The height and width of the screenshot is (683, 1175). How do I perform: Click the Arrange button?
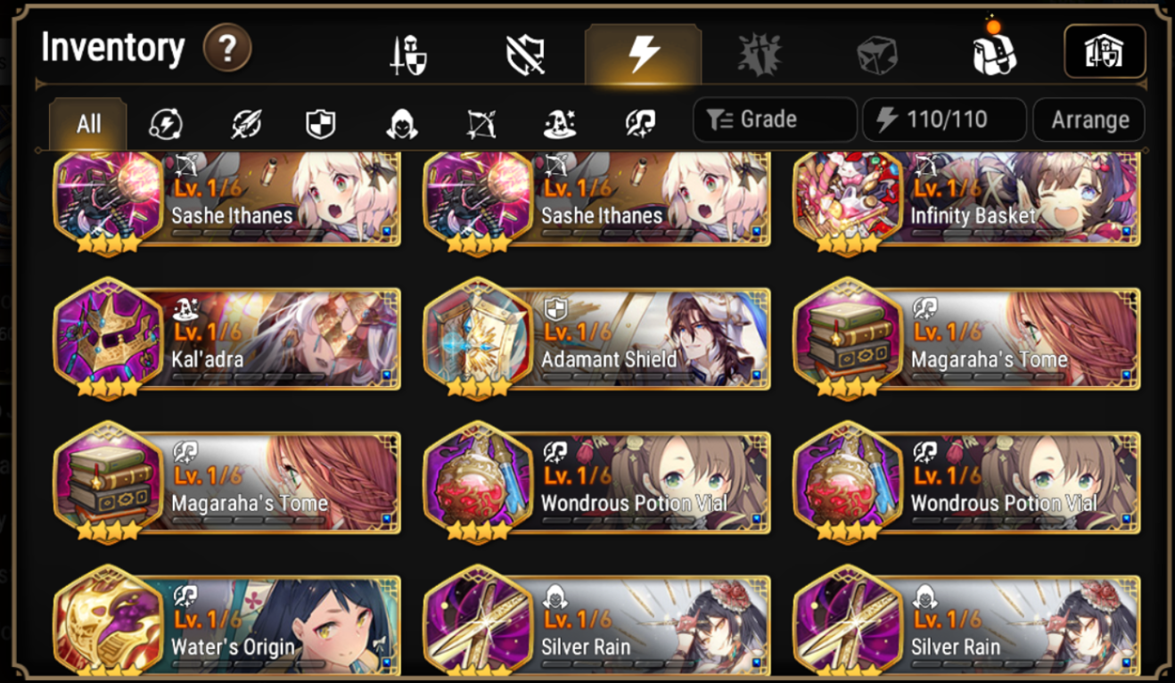point(1089,120)
